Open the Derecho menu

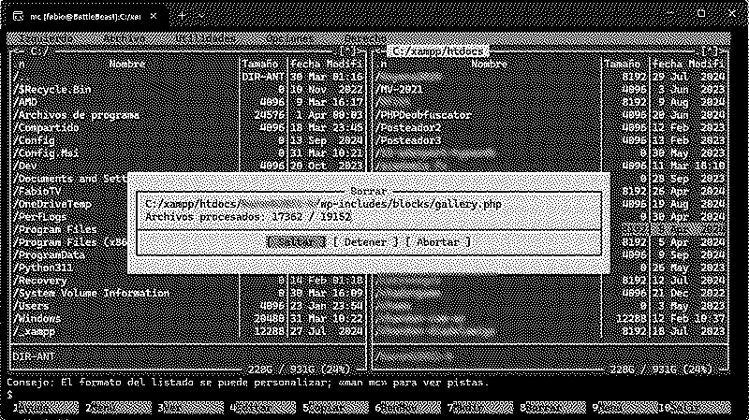pyautogui.click(x=365, y=38)
